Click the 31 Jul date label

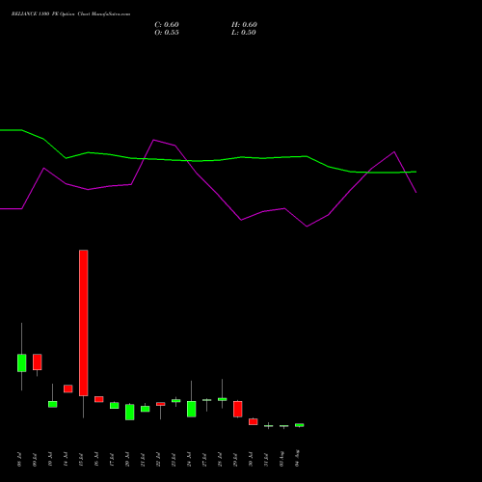click(266, 459)
